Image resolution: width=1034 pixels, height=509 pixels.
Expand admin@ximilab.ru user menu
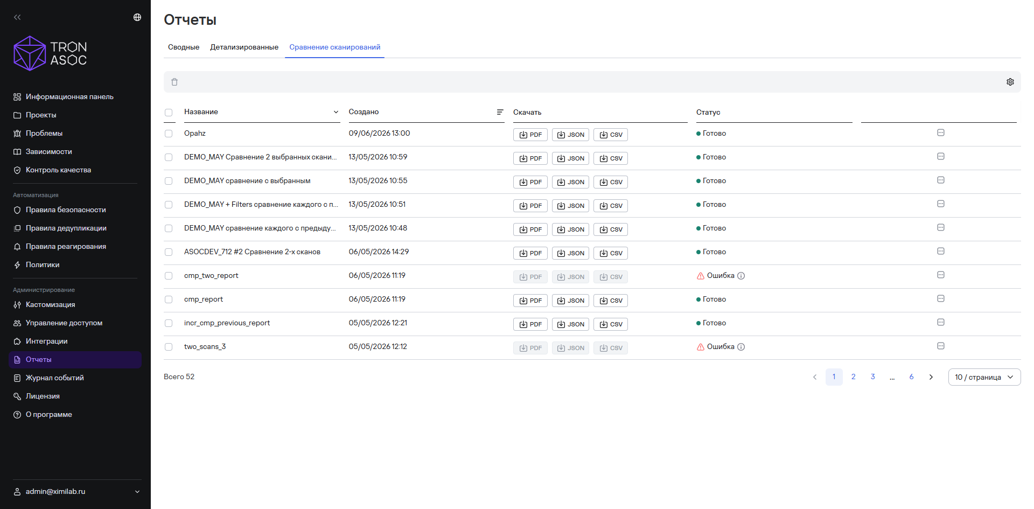(137, 492)
